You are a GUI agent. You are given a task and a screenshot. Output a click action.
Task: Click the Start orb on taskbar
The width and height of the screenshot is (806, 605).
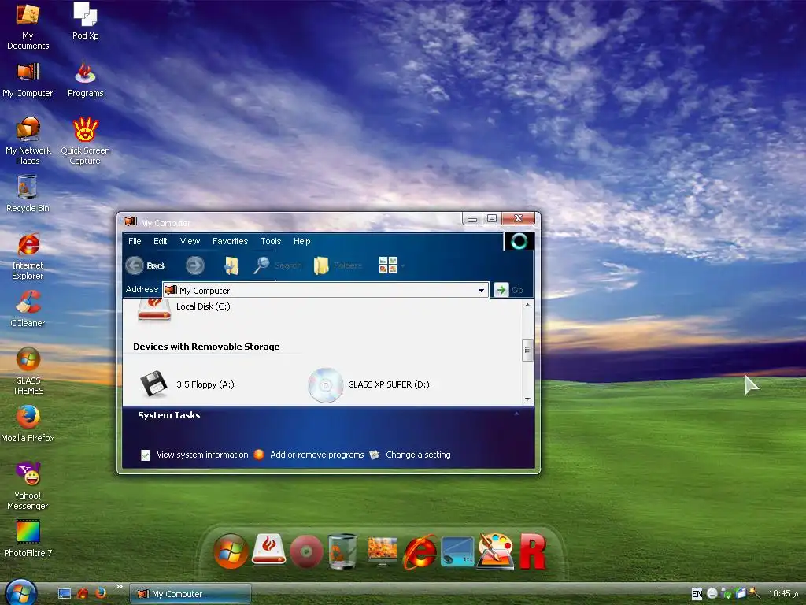point(21,592)
